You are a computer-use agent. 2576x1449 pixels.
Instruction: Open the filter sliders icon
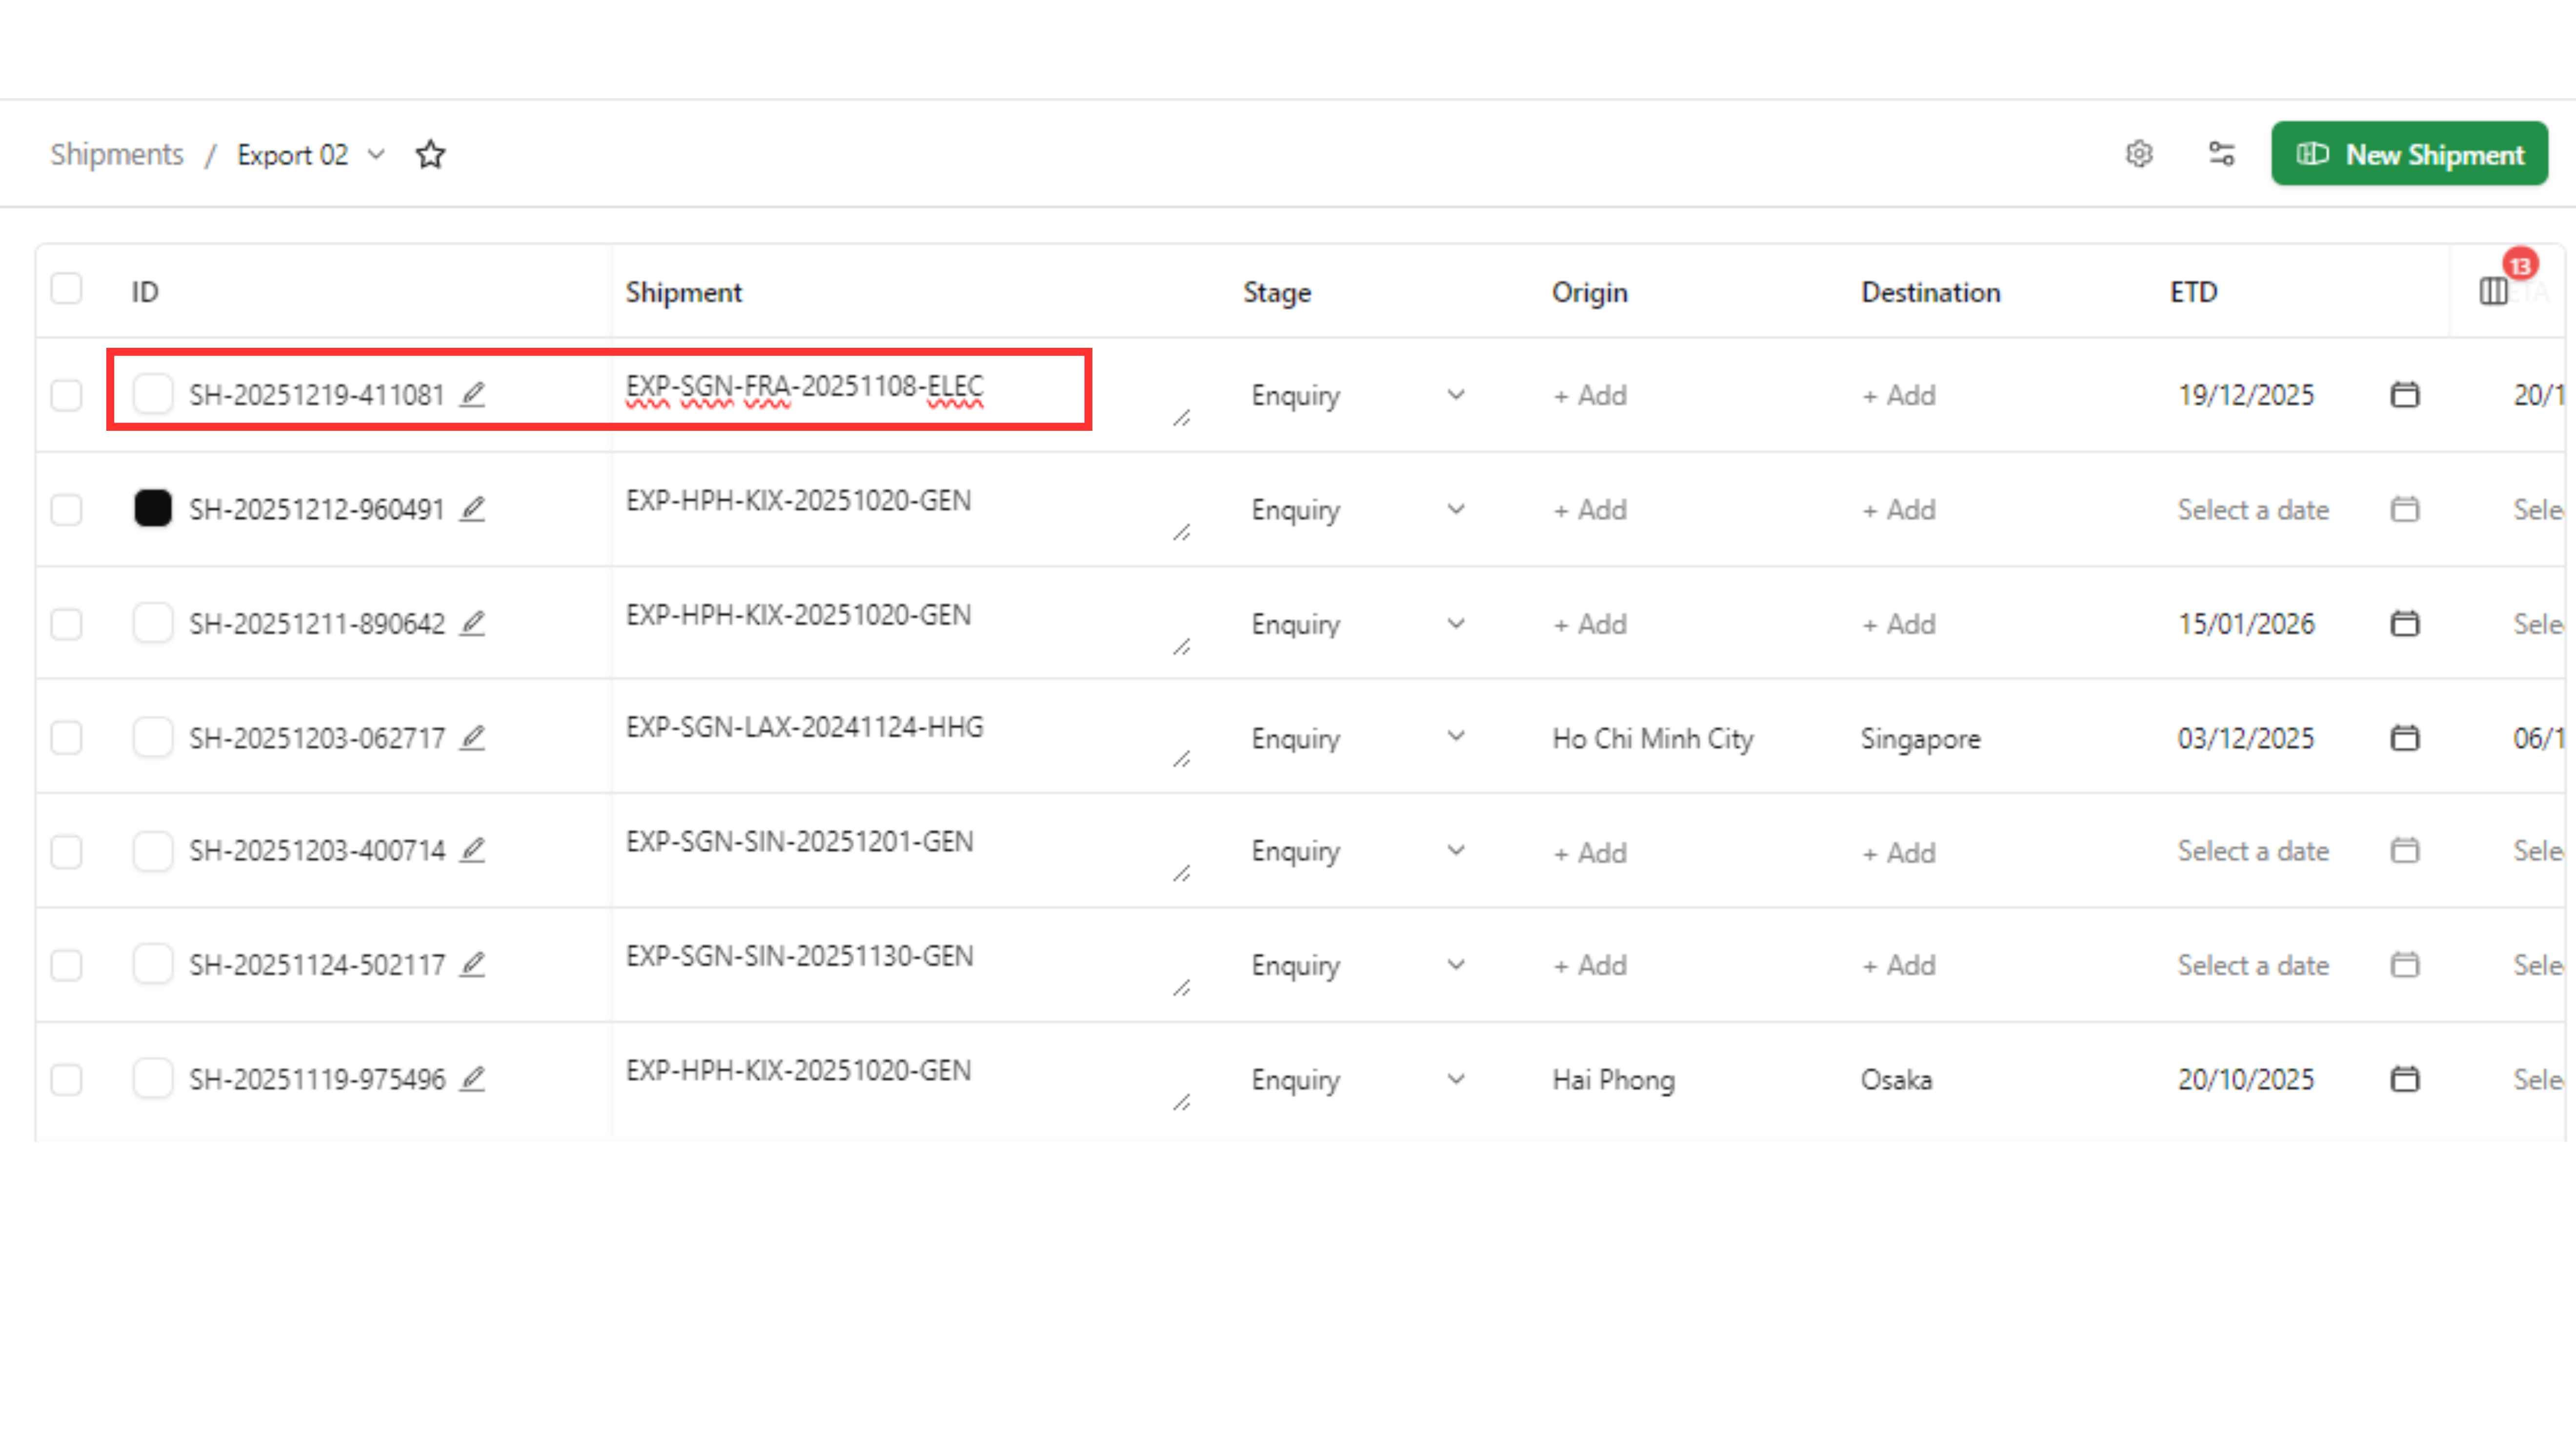click(x=2221, y=154)
